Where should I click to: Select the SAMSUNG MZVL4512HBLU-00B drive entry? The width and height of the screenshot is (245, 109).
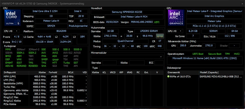pos(205,77)
